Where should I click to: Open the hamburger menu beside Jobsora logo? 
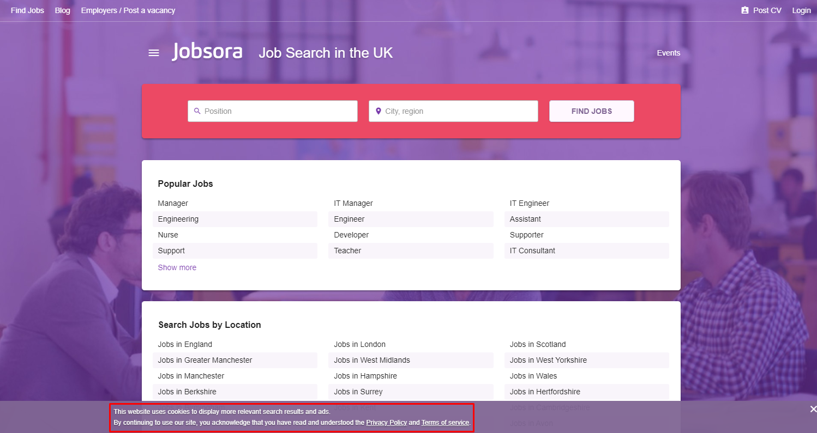tap(154, 53)
